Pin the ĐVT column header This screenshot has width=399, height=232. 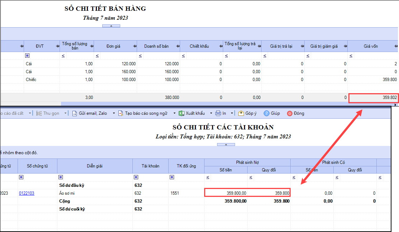pos(57,46)
